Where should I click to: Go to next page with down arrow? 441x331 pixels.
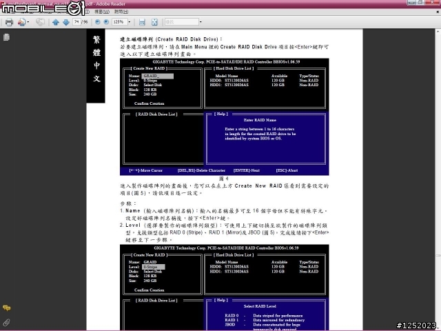[x=66, y=22]
